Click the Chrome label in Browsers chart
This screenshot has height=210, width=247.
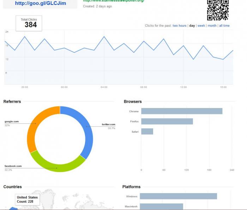(134, 112)
